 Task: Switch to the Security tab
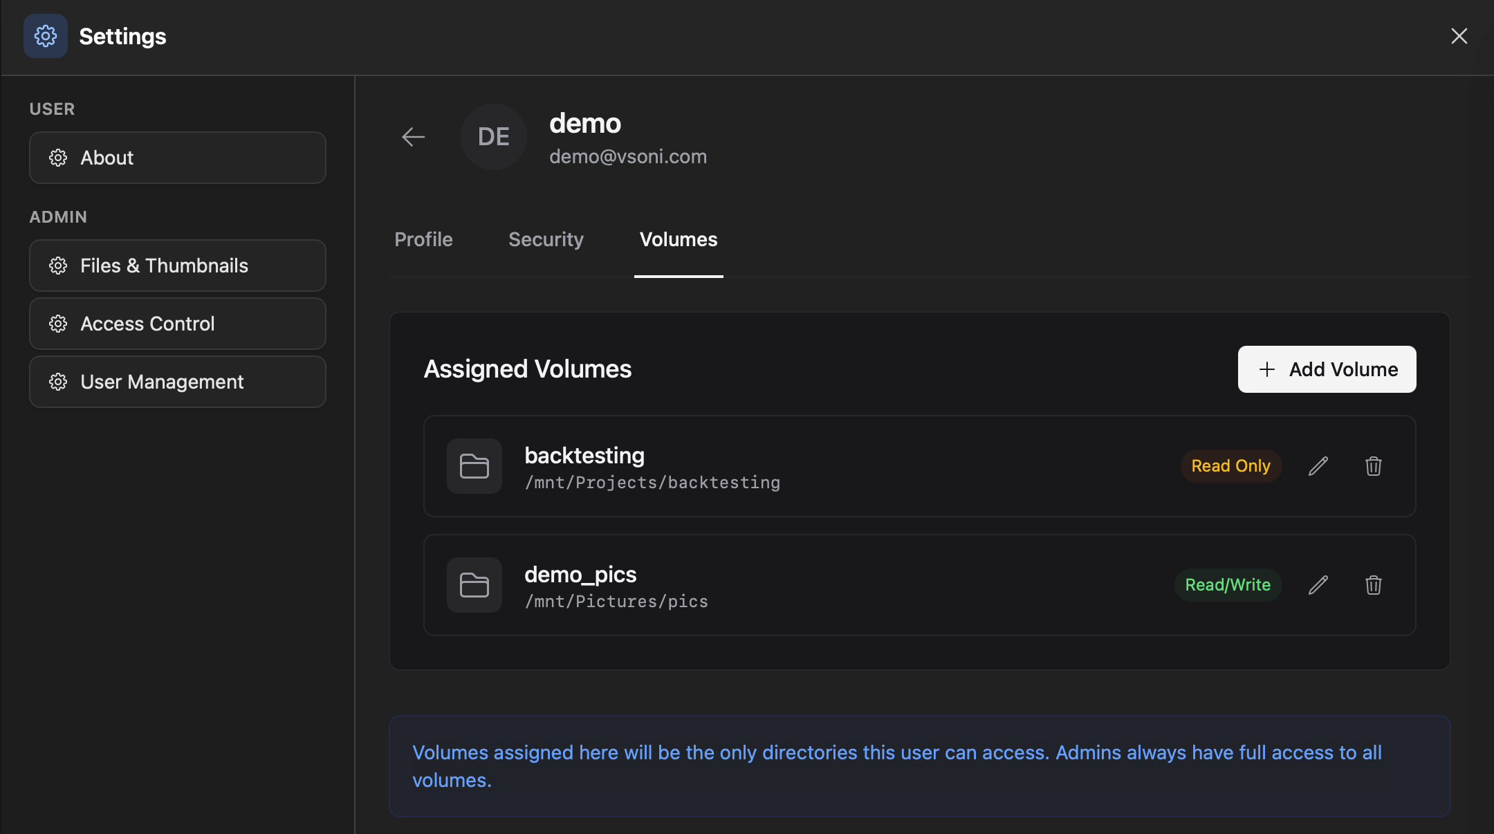(x=546, y=239)
